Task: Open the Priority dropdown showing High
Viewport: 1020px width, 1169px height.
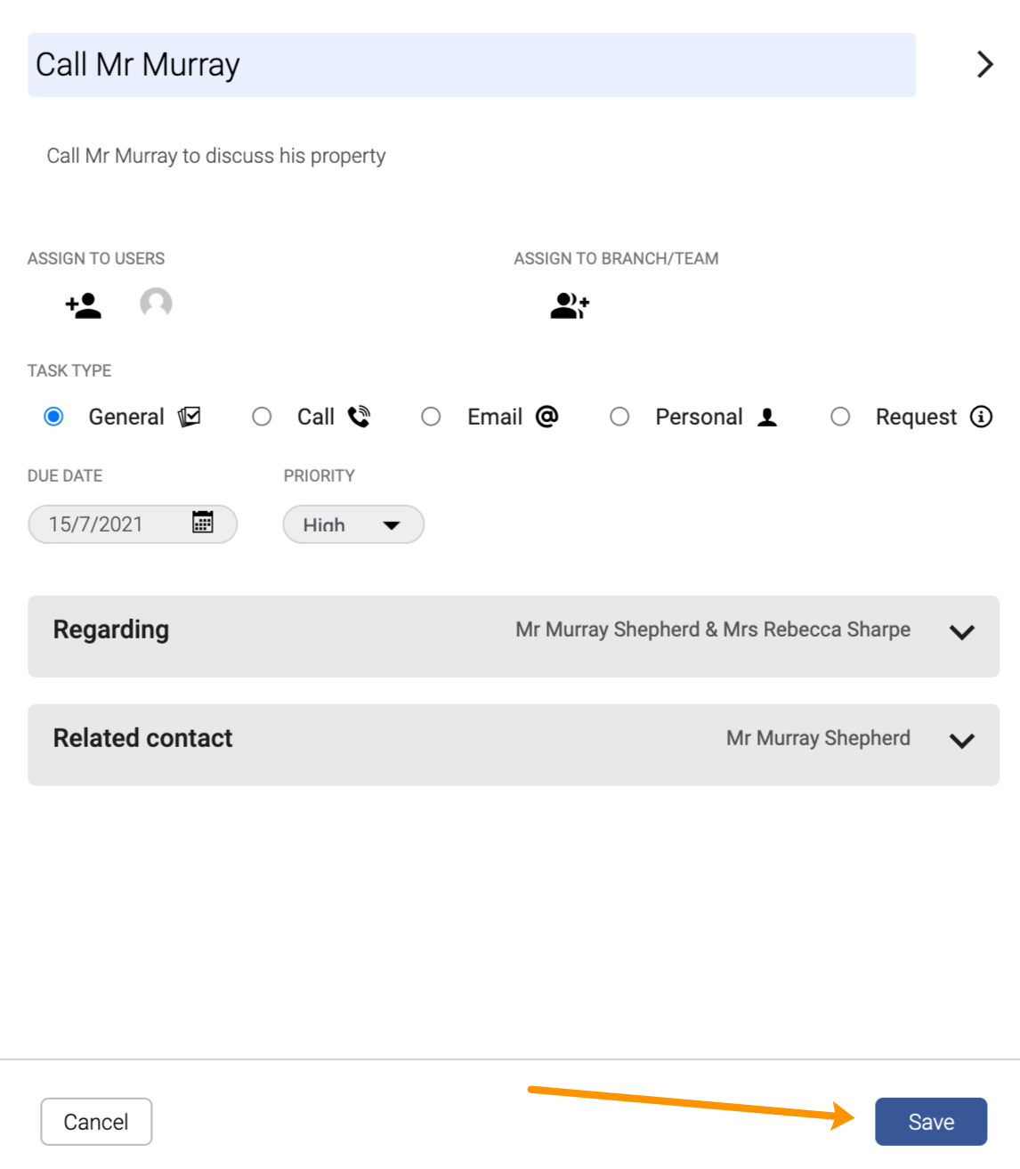Action: tap(353, 524)
